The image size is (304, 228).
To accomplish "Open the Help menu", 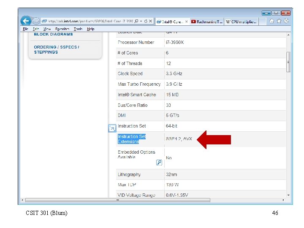I will (x=90, y=29).
